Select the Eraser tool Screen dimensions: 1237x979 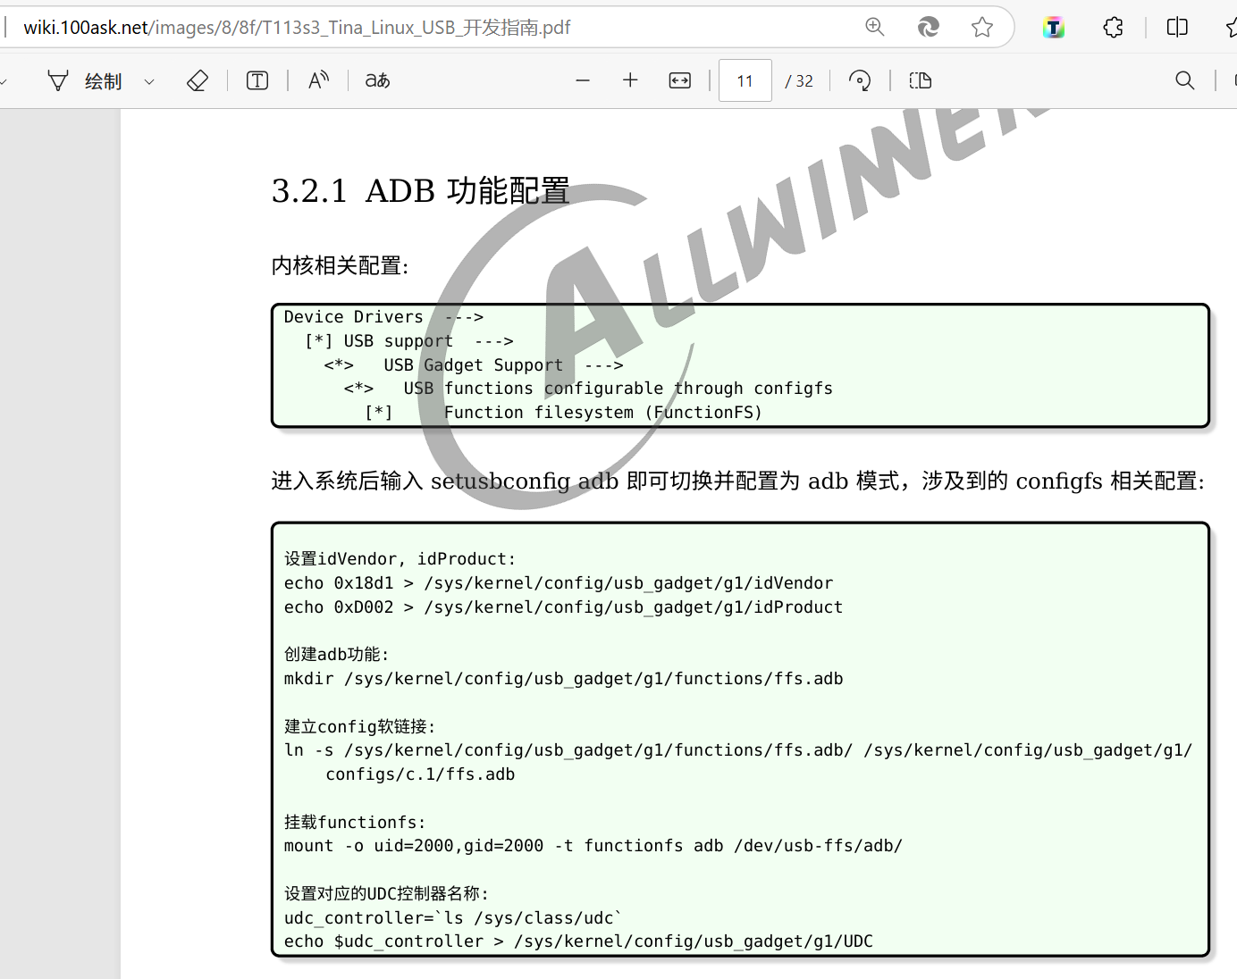pos(198,81)
